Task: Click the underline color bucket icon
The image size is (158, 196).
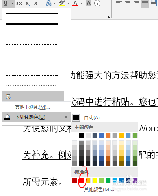Action: (x=7, y=117)
